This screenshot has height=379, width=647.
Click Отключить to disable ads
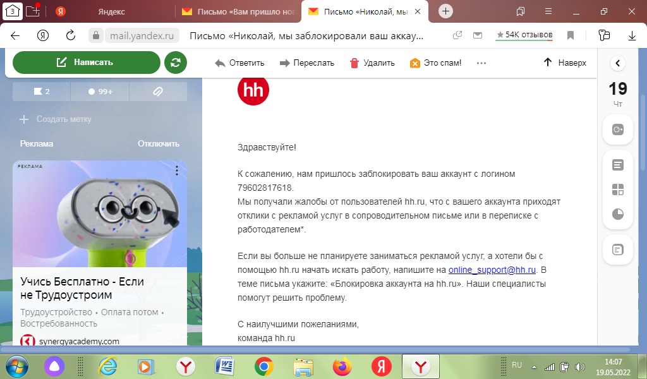pos(159,143)
